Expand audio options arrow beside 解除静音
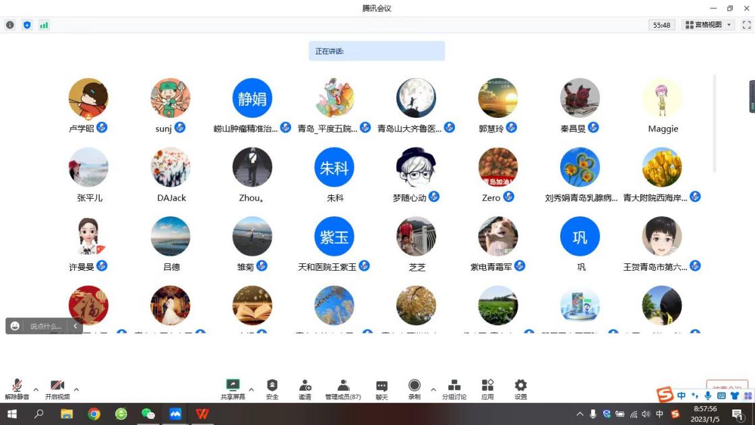 36,389
